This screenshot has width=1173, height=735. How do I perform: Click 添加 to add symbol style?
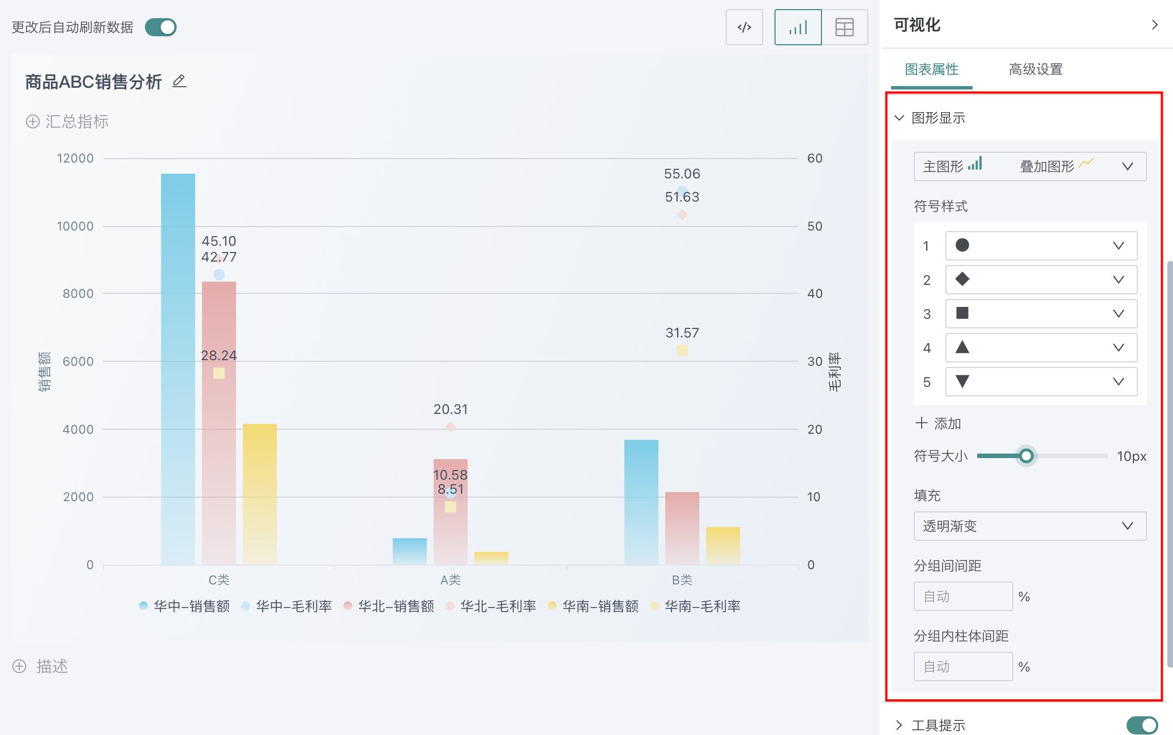point(938,424)
